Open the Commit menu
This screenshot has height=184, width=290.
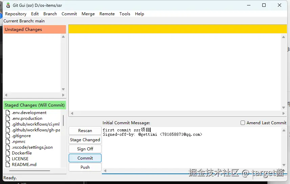click(69, 14)
